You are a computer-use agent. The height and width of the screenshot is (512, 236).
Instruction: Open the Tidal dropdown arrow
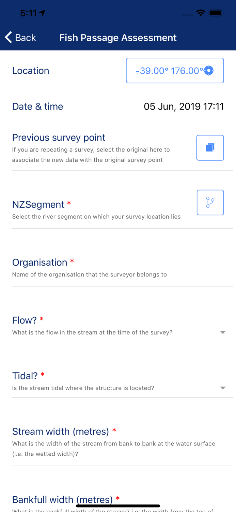[223, 388]
